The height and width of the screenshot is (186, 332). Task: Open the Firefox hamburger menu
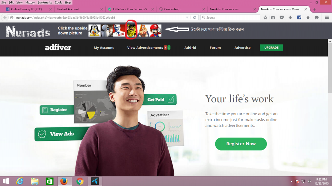326,17
